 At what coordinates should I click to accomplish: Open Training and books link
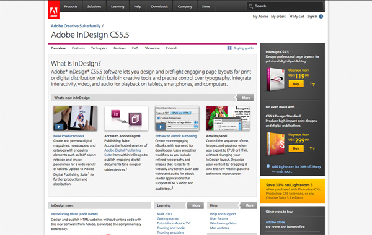171,228
